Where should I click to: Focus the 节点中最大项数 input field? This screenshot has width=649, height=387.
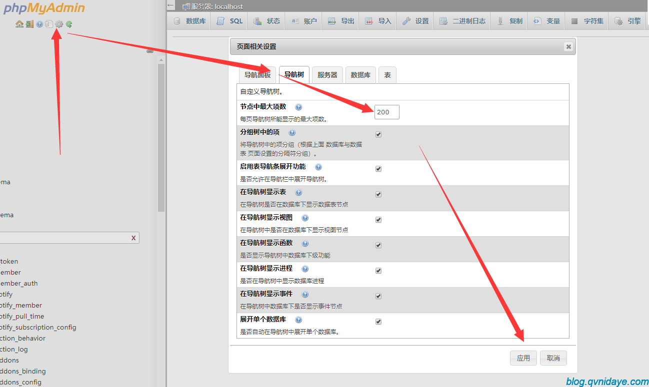point(387,112)
